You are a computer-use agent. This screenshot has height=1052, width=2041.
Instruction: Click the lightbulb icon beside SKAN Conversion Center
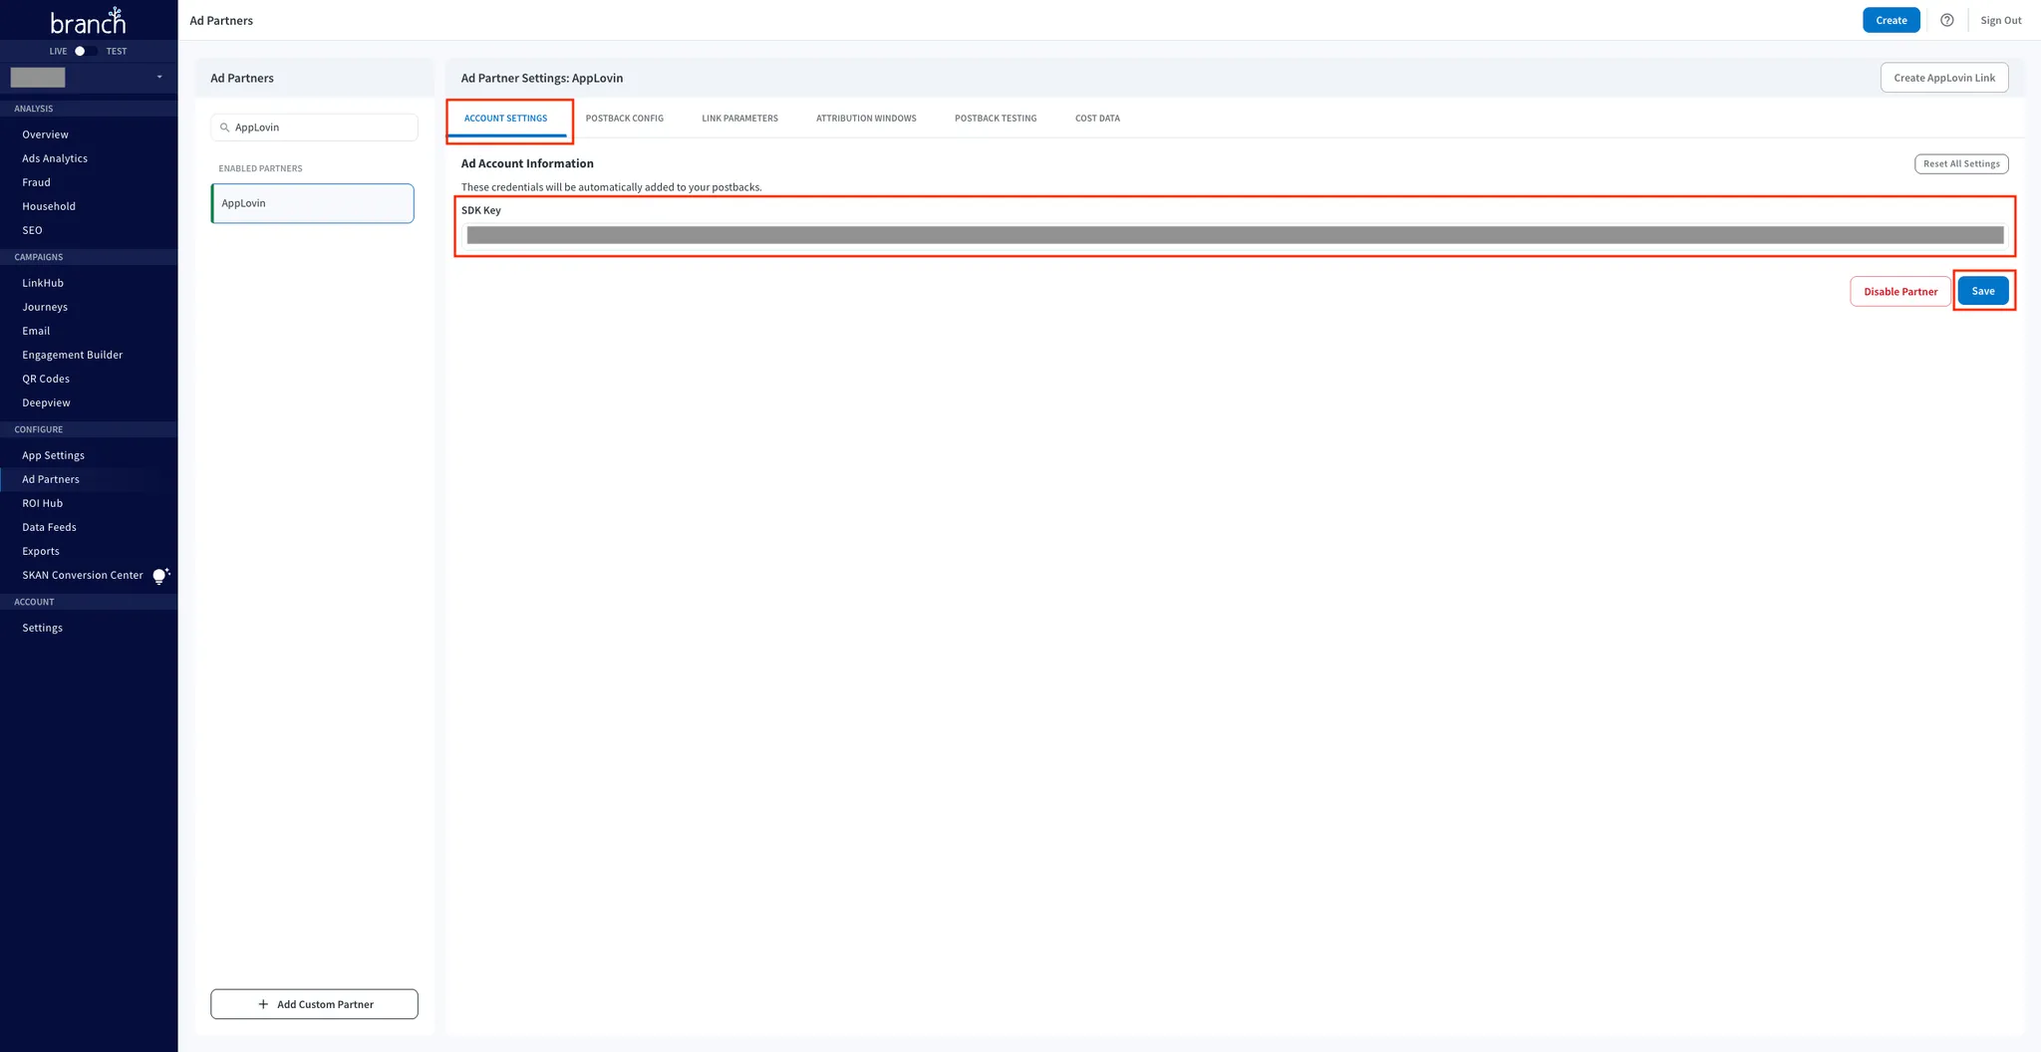pyautogui.click(x=160, y=576)
